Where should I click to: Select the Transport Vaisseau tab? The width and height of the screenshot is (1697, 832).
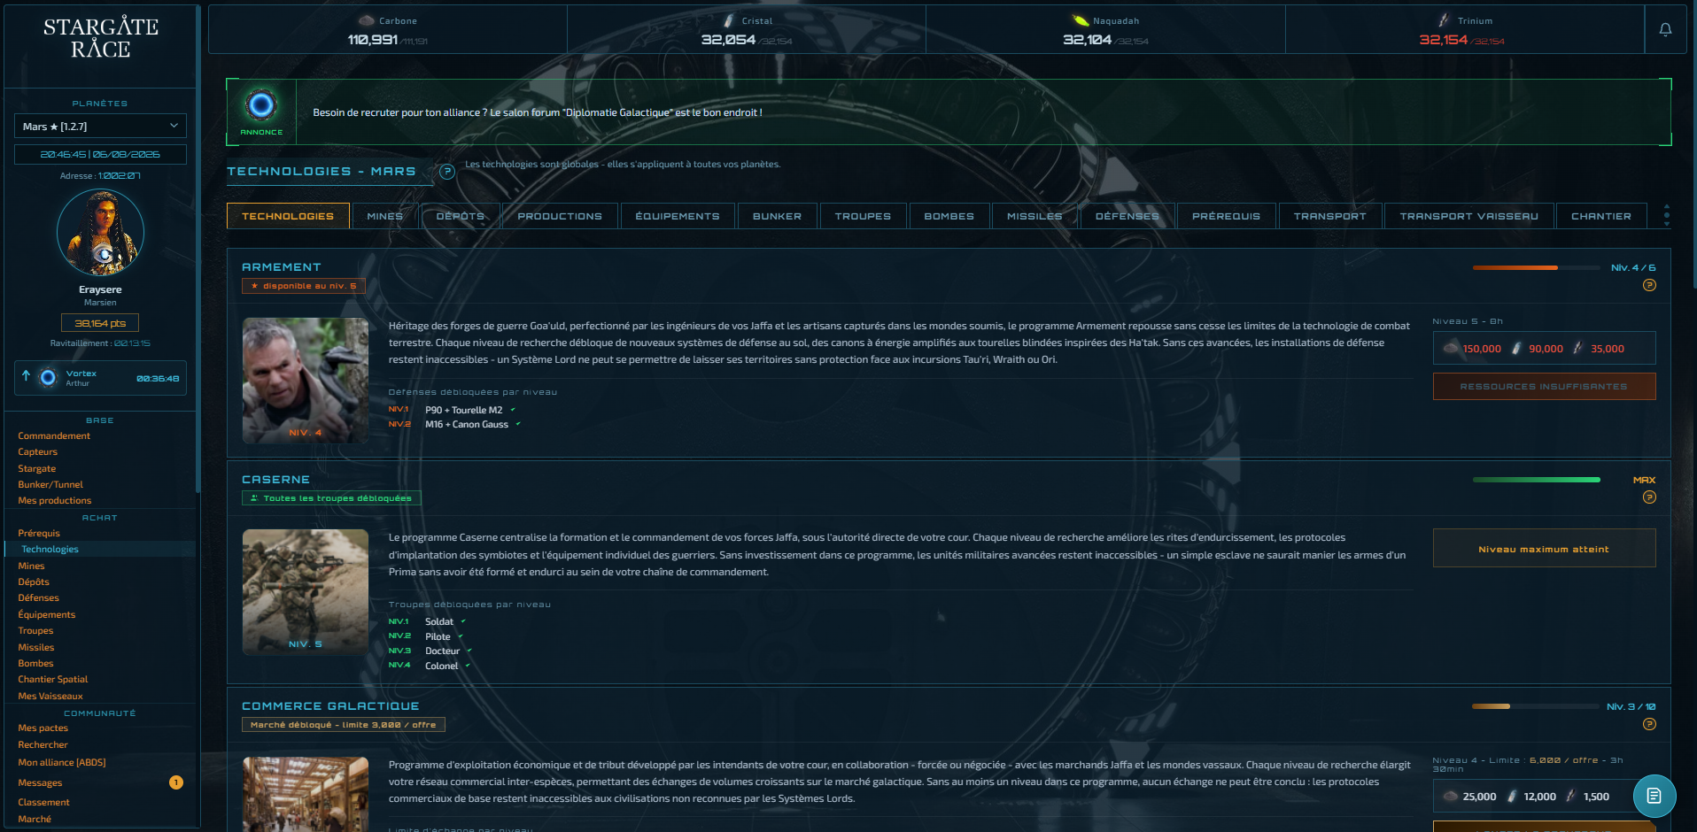coord(1468,216)
